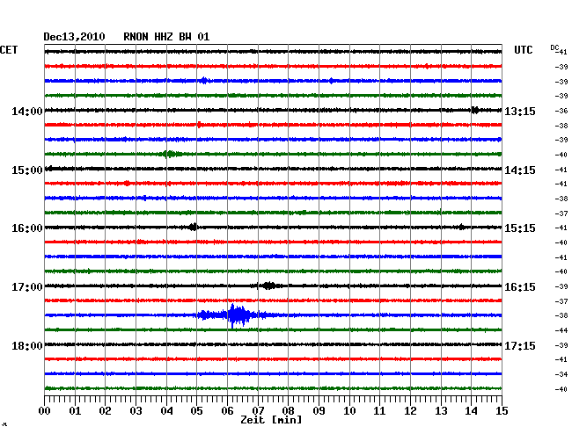Click minute tick label 00
Image resolution: width=572 pixels, height=434 pixels.
(45, 411)
